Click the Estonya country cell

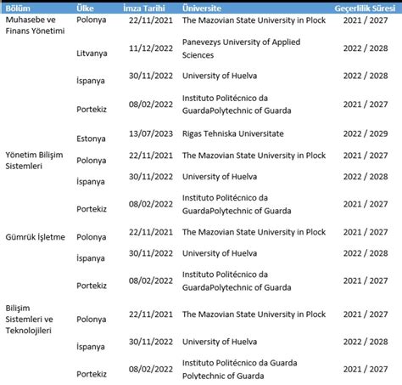click(x=91, y=139)
